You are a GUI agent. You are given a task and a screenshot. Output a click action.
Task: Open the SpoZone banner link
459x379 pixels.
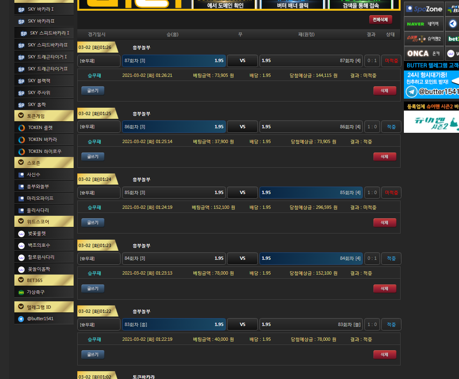(x=424, y=9)
